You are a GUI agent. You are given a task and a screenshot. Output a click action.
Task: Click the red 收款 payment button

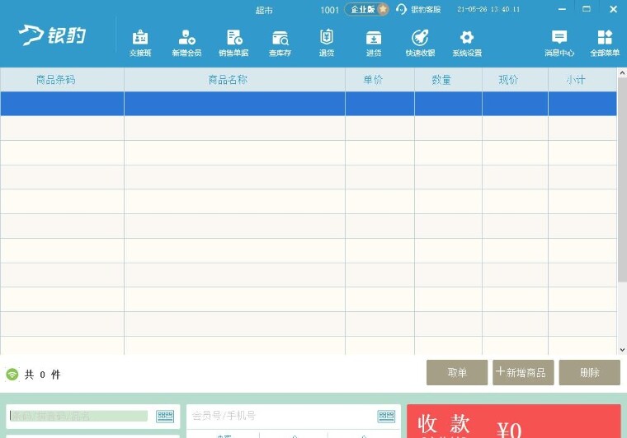coord(513,422)
